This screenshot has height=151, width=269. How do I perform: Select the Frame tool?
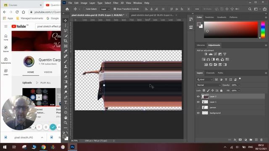[66, 46]
